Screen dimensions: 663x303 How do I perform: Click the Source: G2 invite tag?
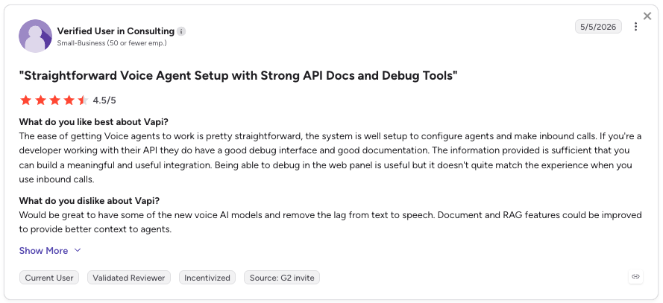coord(282,278)
